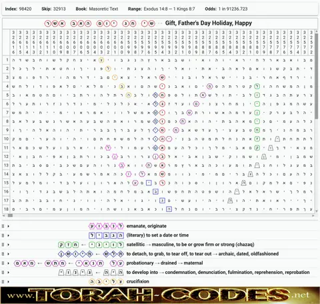
Task: Click the red circled Hebrew phrase in the title bar
Action: pos(99,23)
